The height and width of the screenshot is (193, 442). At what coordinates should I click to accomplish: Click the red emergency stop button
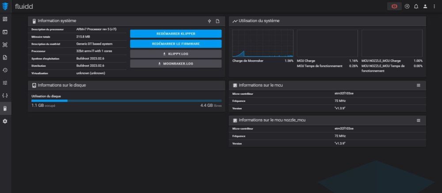pos(394,7)
